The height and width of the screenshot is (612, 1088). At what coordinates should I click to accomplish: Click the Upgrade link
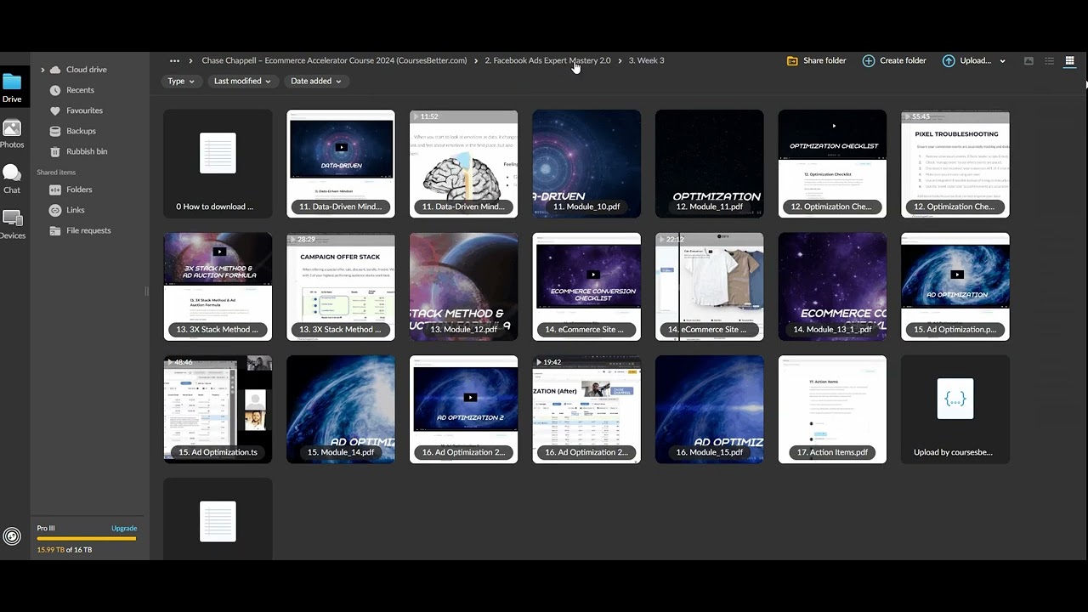click(x=124, y=529)
